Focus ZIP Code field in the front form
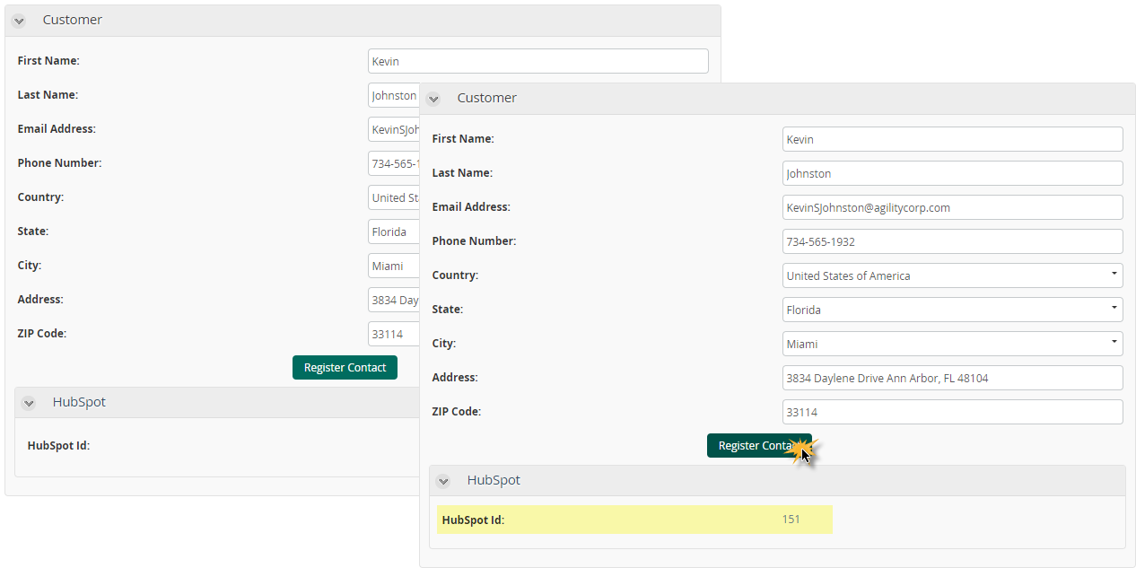The image size is (1136, 568). coord(953,412)
